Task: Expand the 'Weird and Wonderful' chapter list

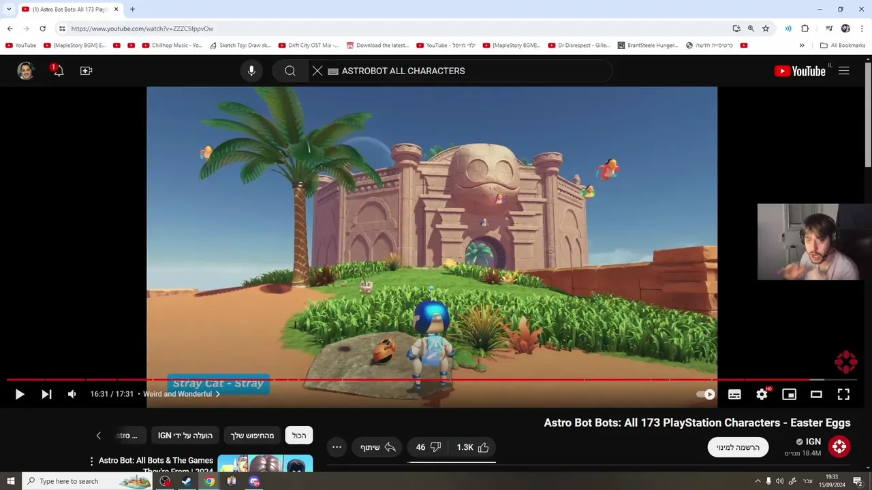Action: [x=181, y=394]
